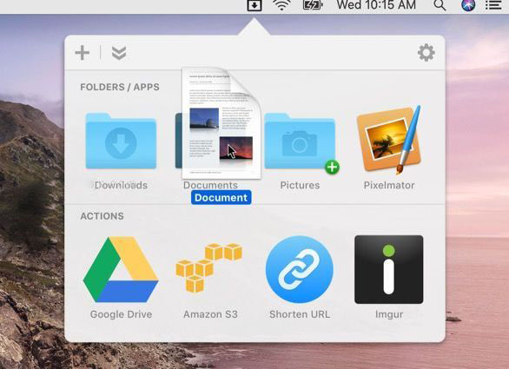
Task: Click the Google Drive action icon
Action: (121, 269)
